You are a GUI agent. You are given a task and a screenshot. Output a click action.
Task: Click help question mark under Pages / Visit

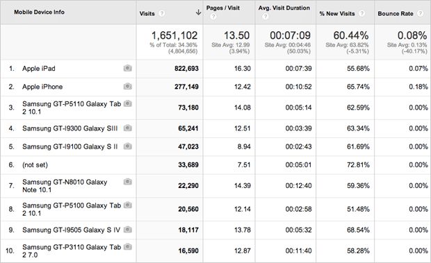213,17
